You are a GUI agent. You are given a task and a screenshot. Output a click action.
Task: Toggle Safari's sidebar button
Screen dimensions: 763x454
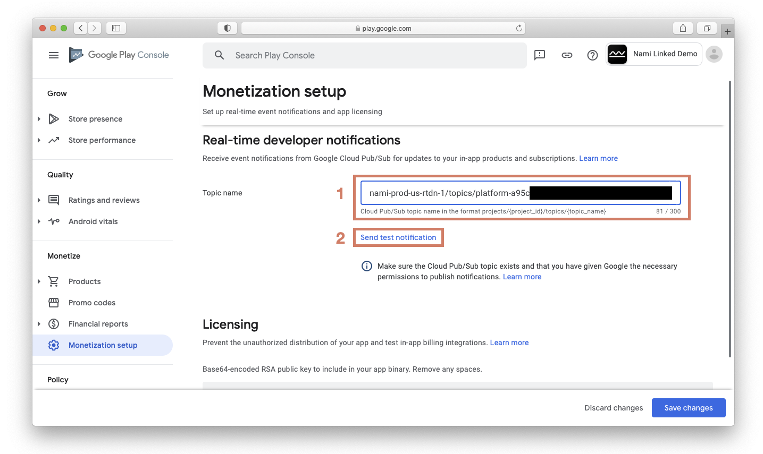tap(116, 28)
